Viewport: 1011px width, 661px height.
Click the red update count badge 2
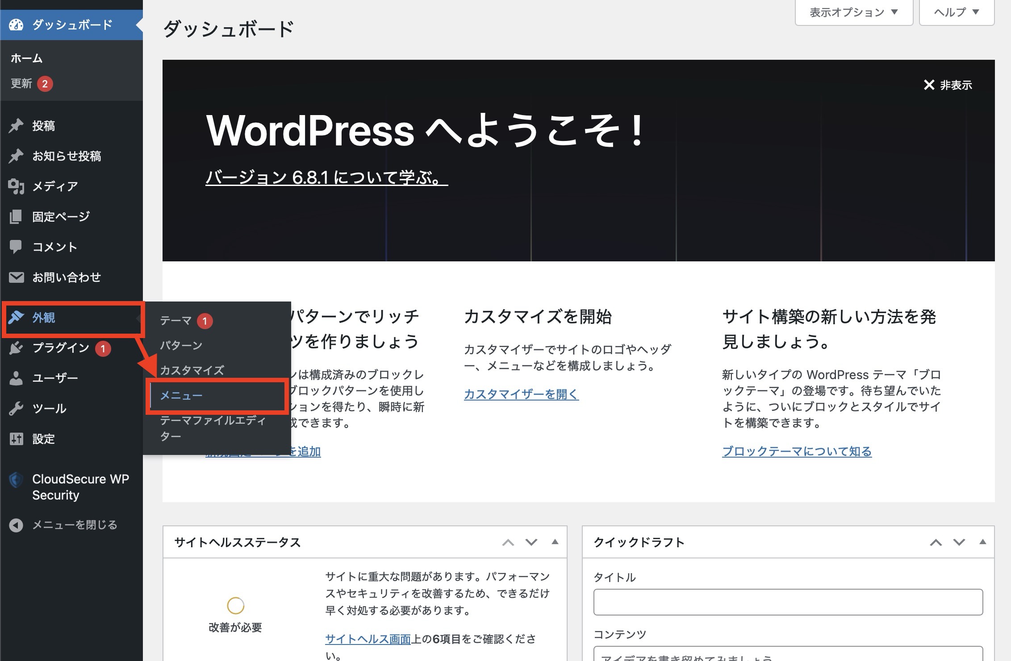45,84
